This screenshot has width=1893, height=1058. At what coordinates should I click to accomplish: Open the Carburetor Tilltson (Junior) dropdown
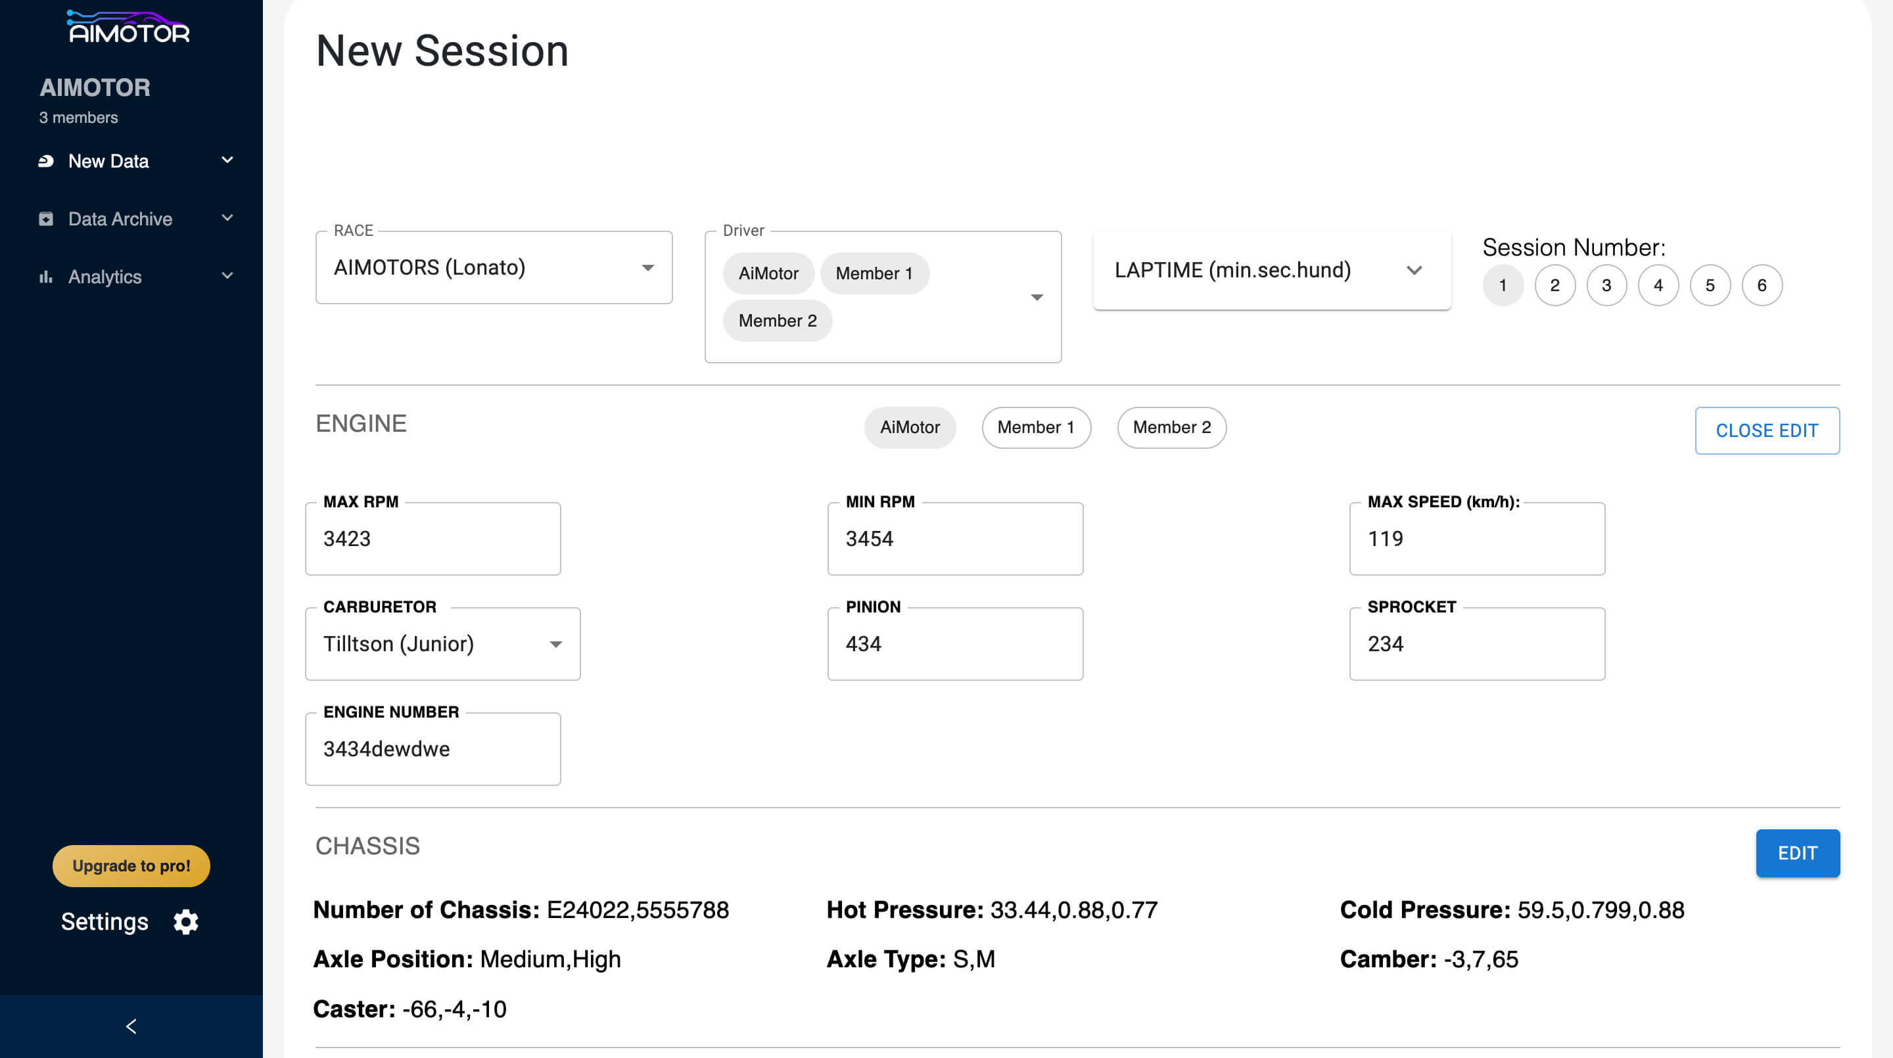(442, 643)
